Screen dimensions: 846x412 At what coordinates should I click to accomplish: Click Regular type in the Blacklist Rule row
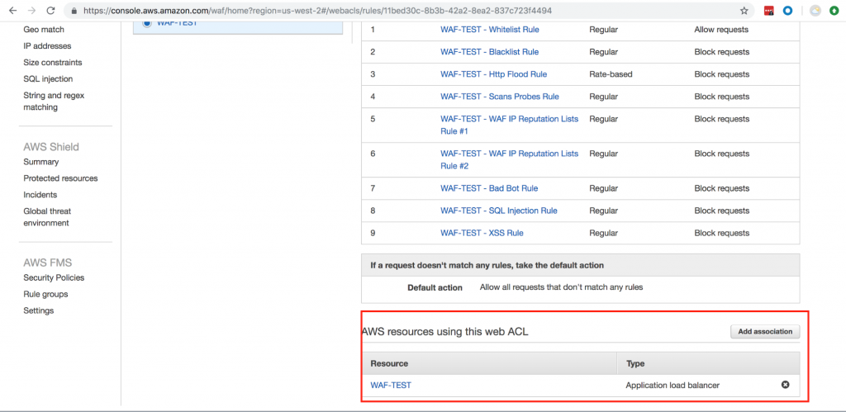point(603,52)
